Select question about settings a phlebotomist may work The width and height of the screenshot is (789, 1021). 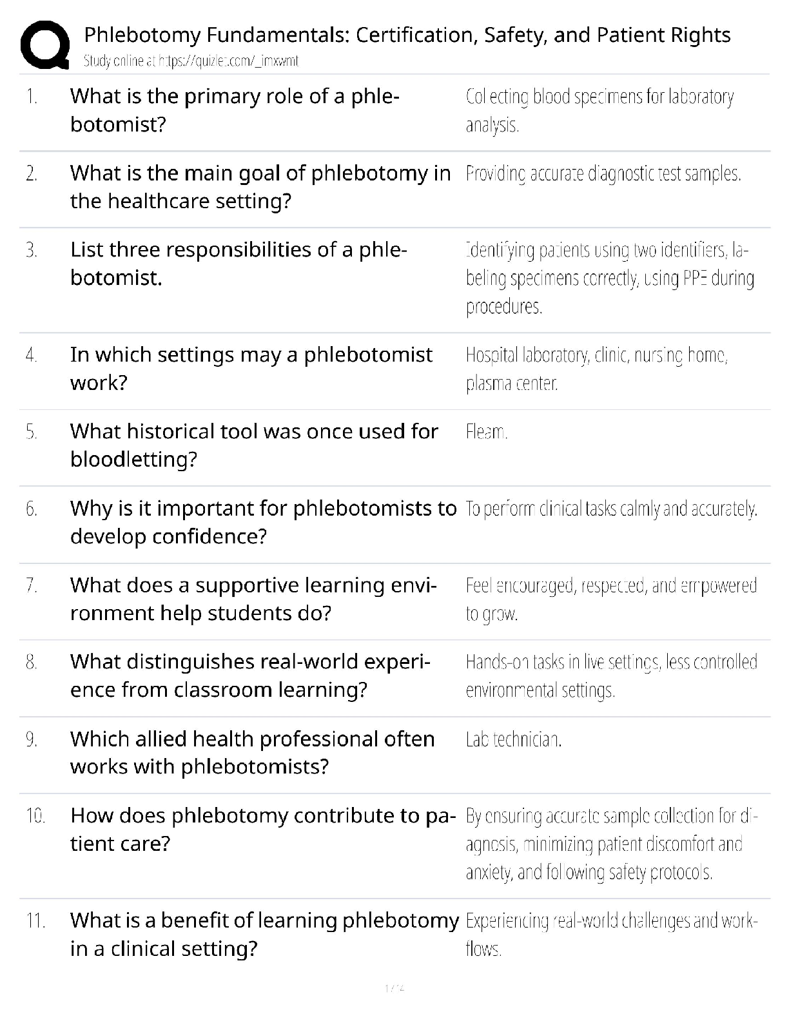251,369
